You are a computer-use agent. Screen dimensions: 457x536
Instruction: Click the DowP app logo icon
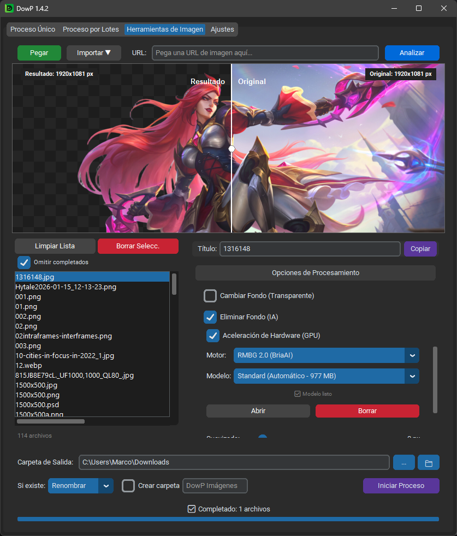point(9,8)
